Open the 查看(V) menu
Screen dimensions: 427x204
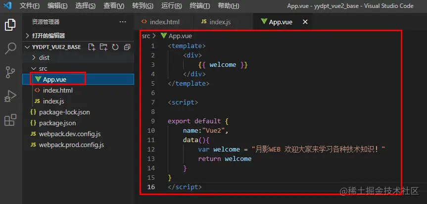click(114, 6)
